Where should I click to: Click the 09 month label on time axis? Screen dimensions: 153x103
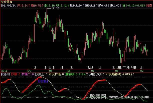[142, 71]
